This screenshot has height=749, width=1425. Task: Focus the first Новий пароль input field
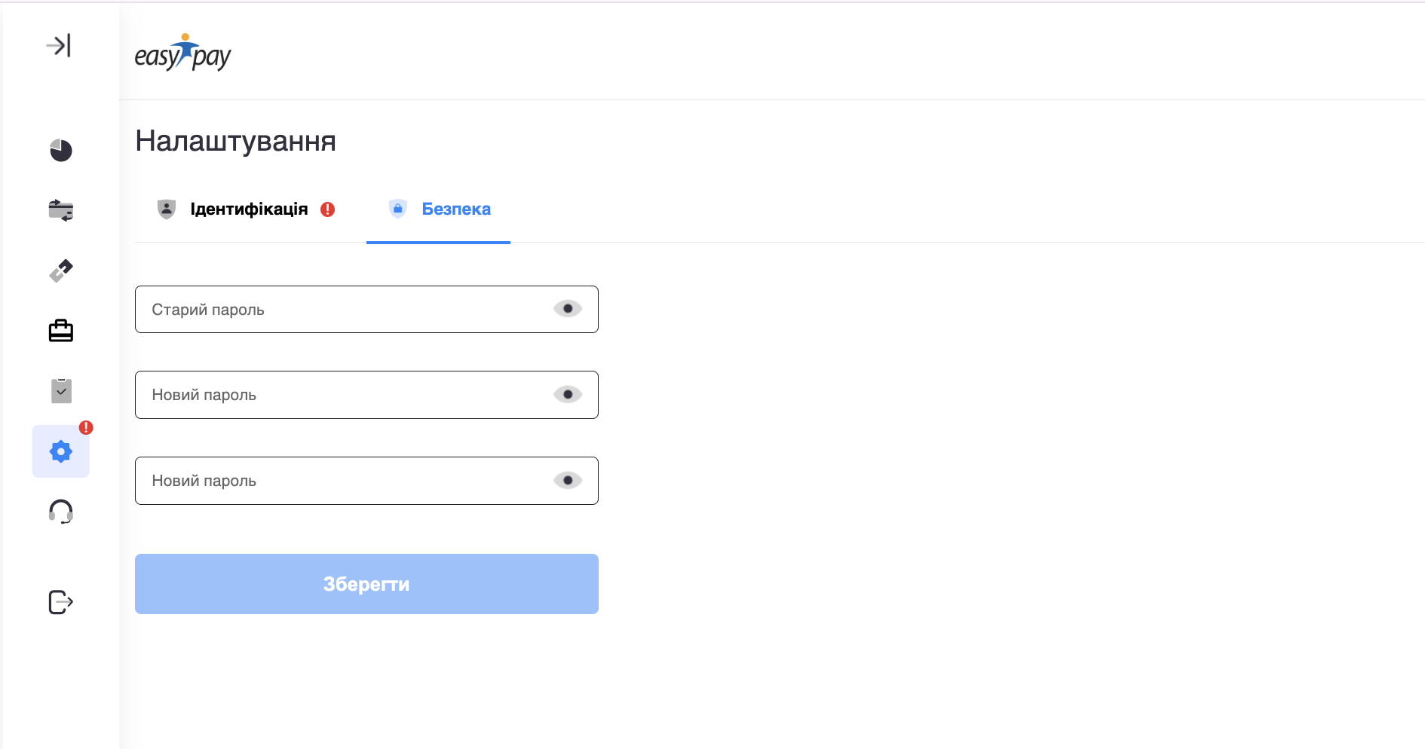pos(339,395)
